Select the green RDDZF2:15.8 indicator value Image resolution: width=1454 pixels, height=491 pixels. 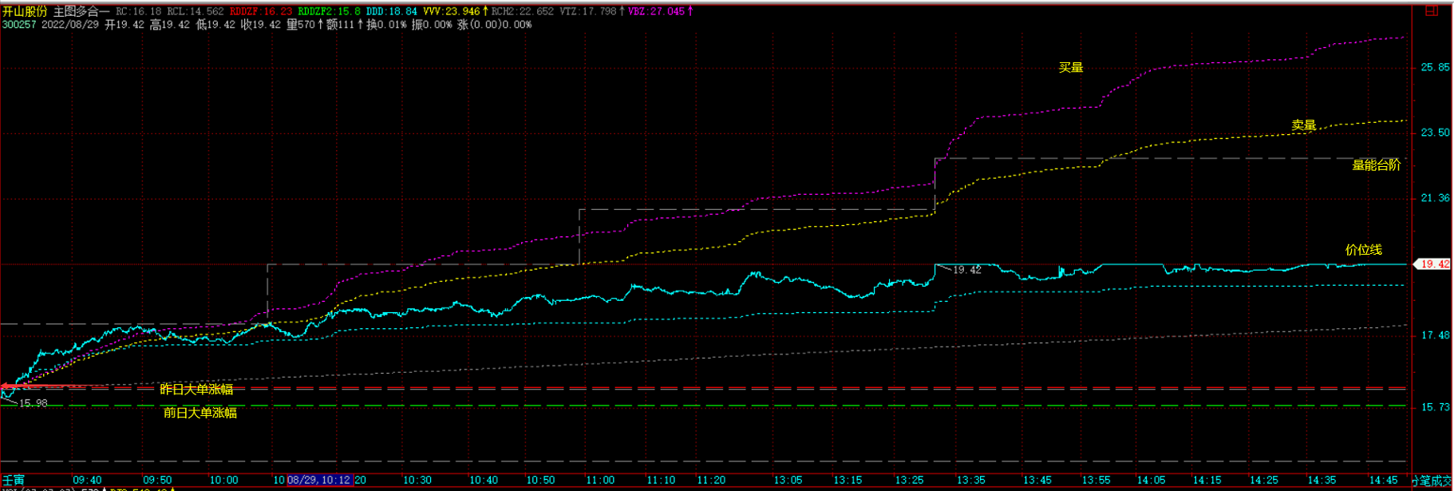(329, 11)
